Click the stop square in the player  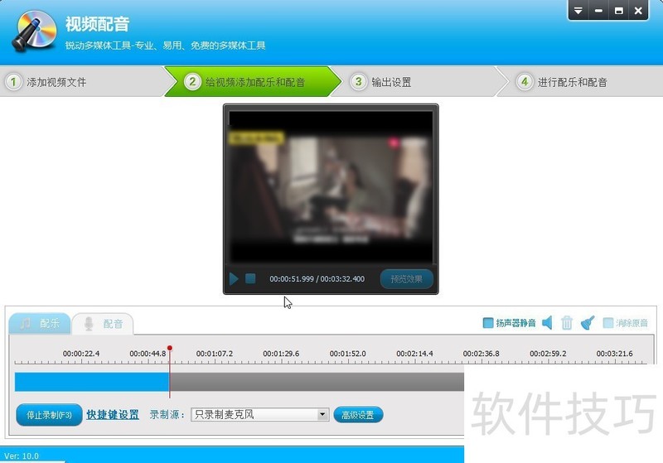tap(250, 279)
